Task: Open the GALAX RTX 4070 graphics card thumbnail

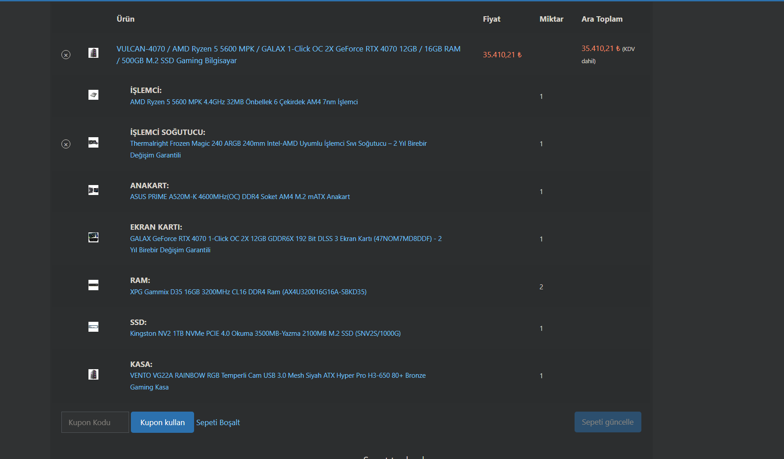Action: pos(93,237)
